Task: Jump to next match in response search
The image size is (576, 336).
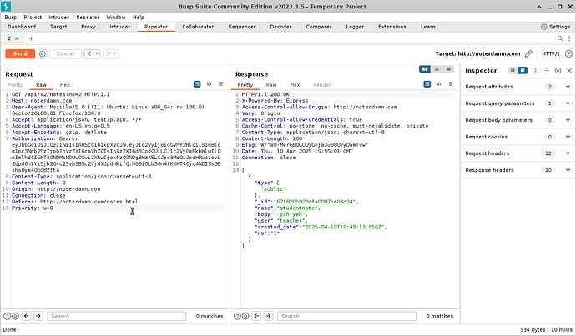Action: (268, 316)
